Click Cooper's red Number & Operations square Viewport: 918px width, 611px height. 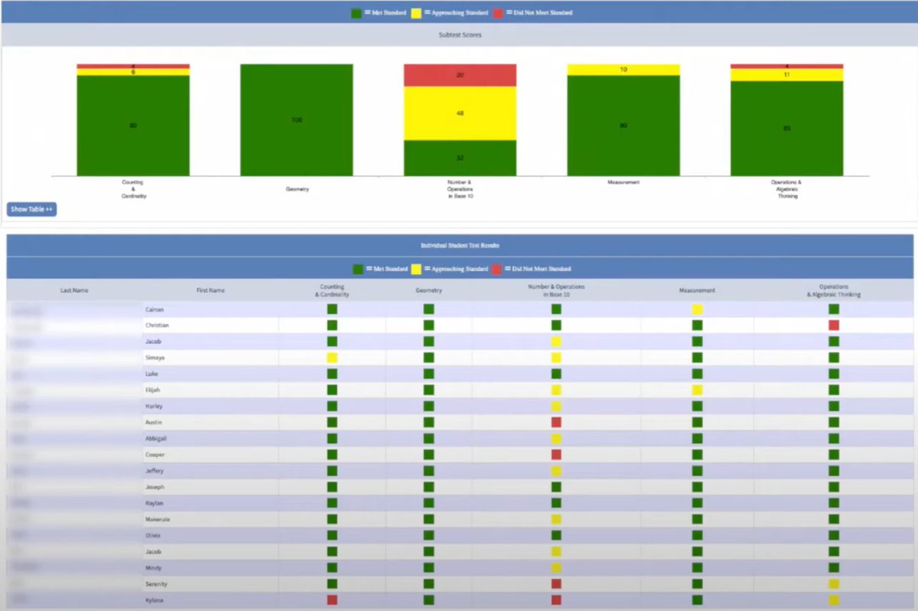[x=556, y=455]
